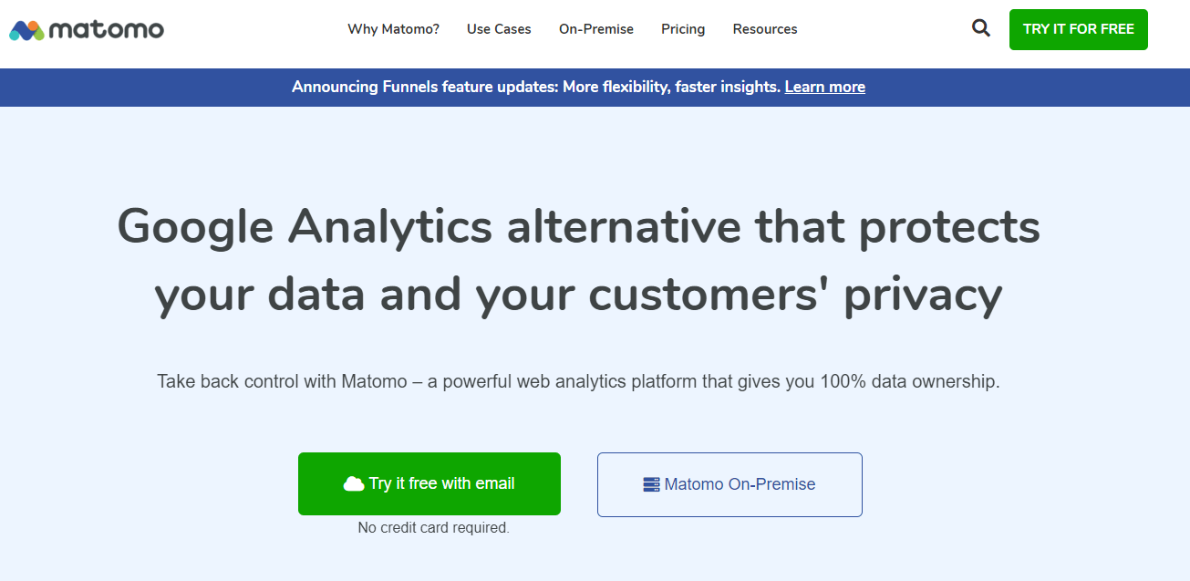Click the Matomo wordmark in the header
Image resolution: width=1190 pixels, height=581 pixels.
point(107,28)
